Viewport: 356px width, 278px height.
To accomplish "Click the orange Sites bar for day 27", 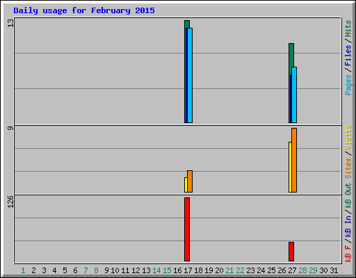I will [294, 160].
